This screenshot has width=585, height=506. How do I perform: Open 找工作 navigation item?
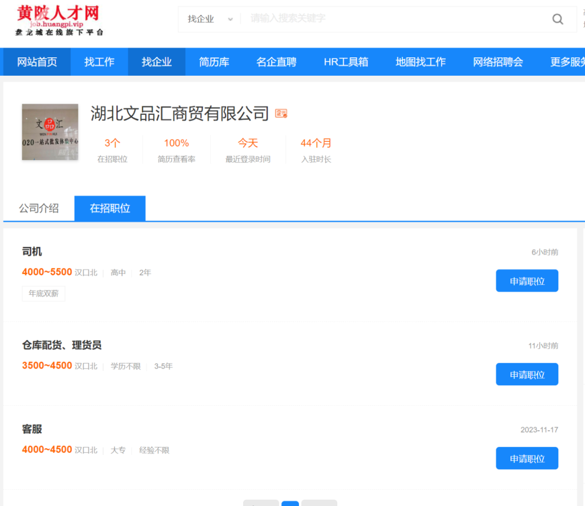coord(99,62)
